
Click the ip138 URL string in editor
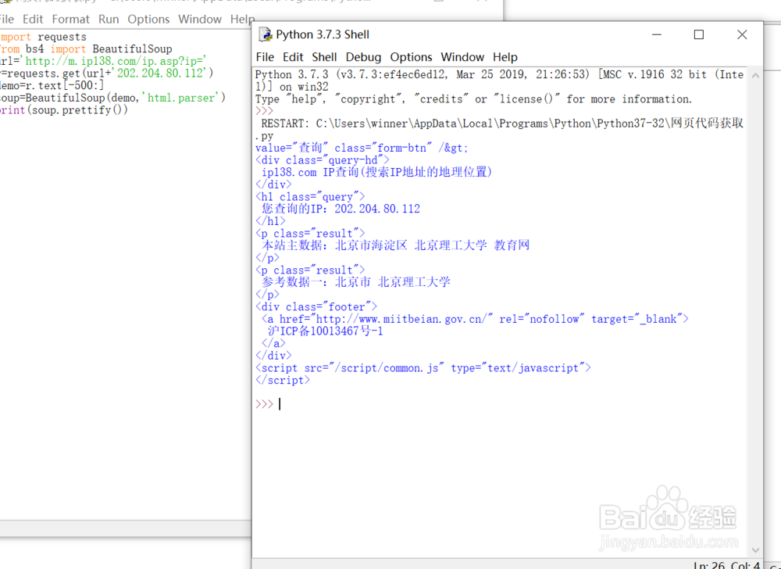point(116,61)
